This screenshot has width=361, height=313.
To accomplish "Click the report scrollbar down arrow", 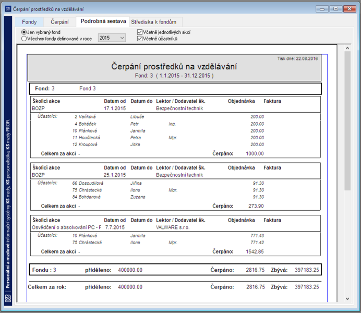I will [347, 299].
